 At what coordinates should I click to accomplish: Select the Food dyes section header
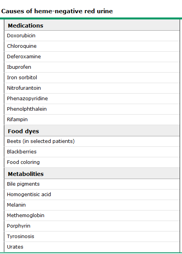pyautogui.click(x=92, y=130)
